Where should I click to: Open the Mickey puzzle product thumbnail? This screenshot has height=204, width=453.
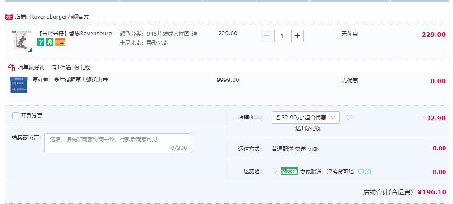[22, 41]
